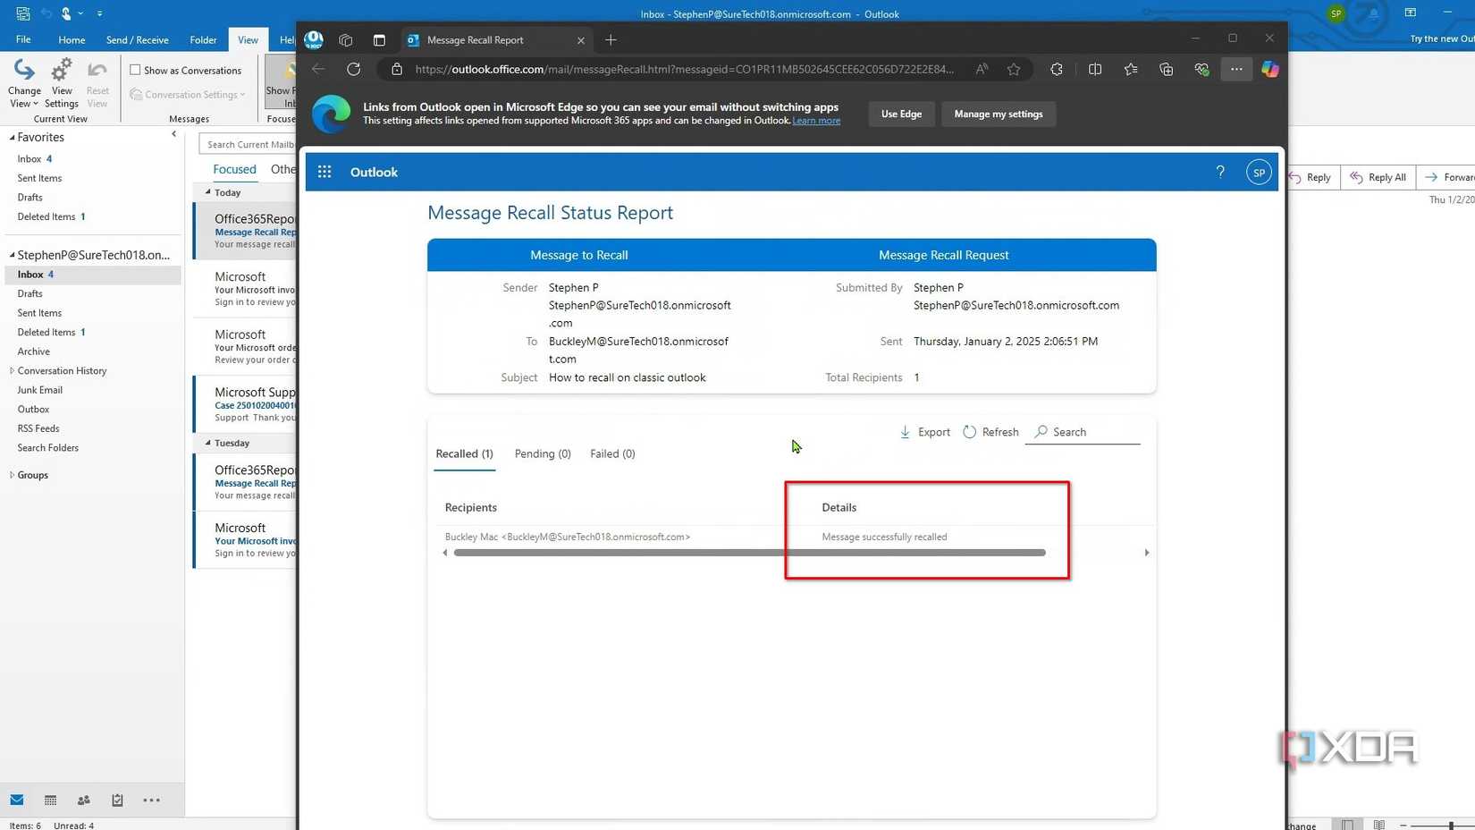The image size is (1475, 830).
Task: Select the Pending (0) tab
Action: (x=543, y=453)
